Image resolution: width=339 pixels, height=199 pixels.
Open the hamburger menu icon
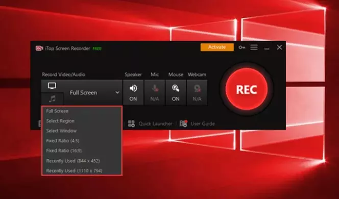coord(254,47)
